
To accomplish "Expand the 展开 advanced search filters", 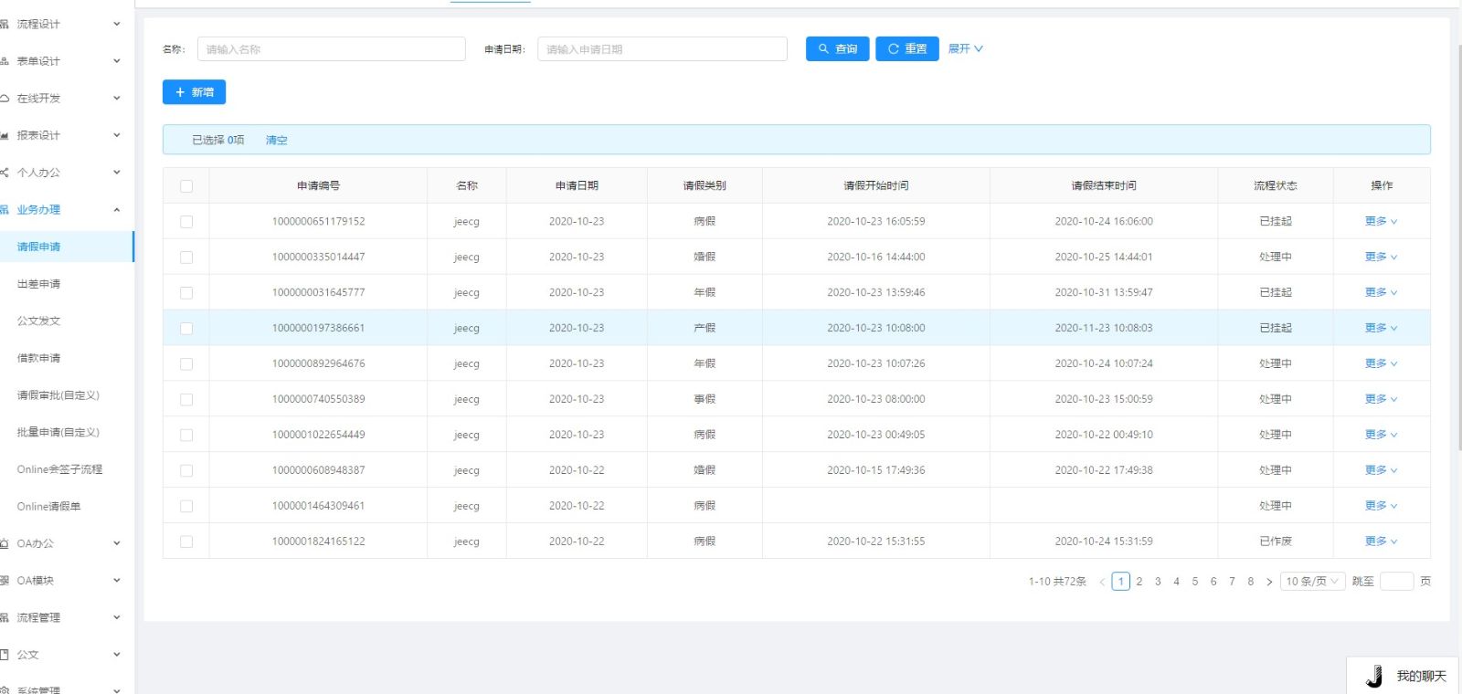I will pyautogui.click(x=965, y=48).
